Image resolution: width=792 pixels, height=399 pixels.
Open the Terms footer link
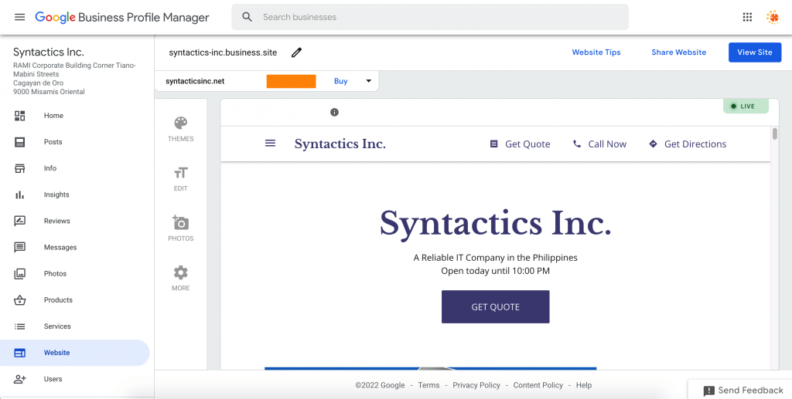pyautogui.click(x=428, y=385)
